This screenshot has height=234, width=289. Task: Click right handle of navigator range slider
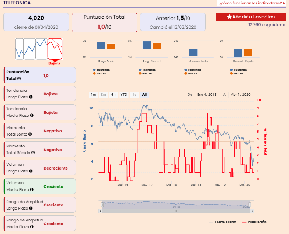pos(250,205)
